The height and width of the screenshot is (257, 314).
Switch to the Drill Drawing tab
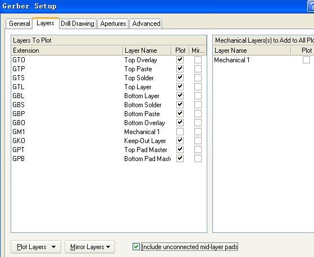[78, 24]
